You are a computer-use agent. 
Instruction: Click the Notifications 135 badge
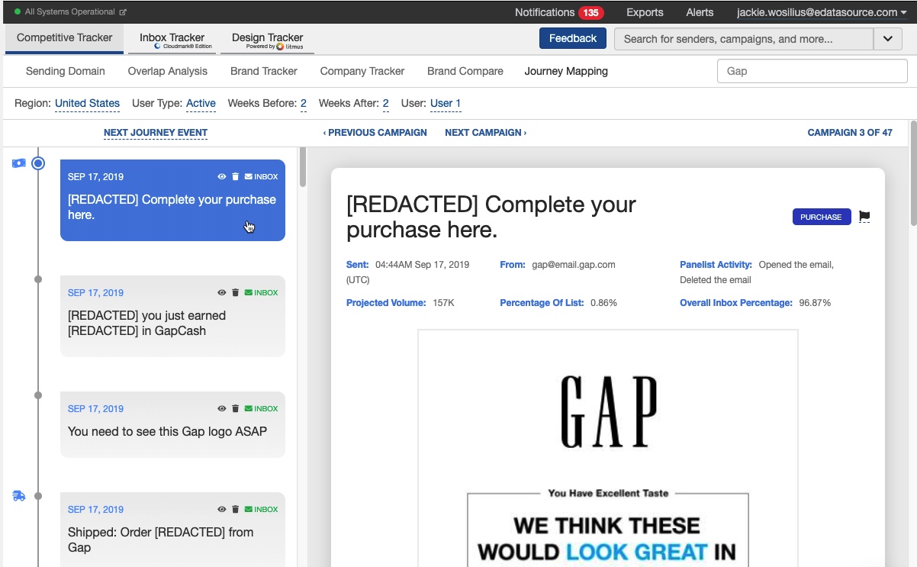click(590, 13)
